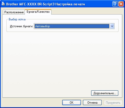Switch to the Расположение tab
The width and height of the screenshot is (125, 108).
tap(14, 12)
